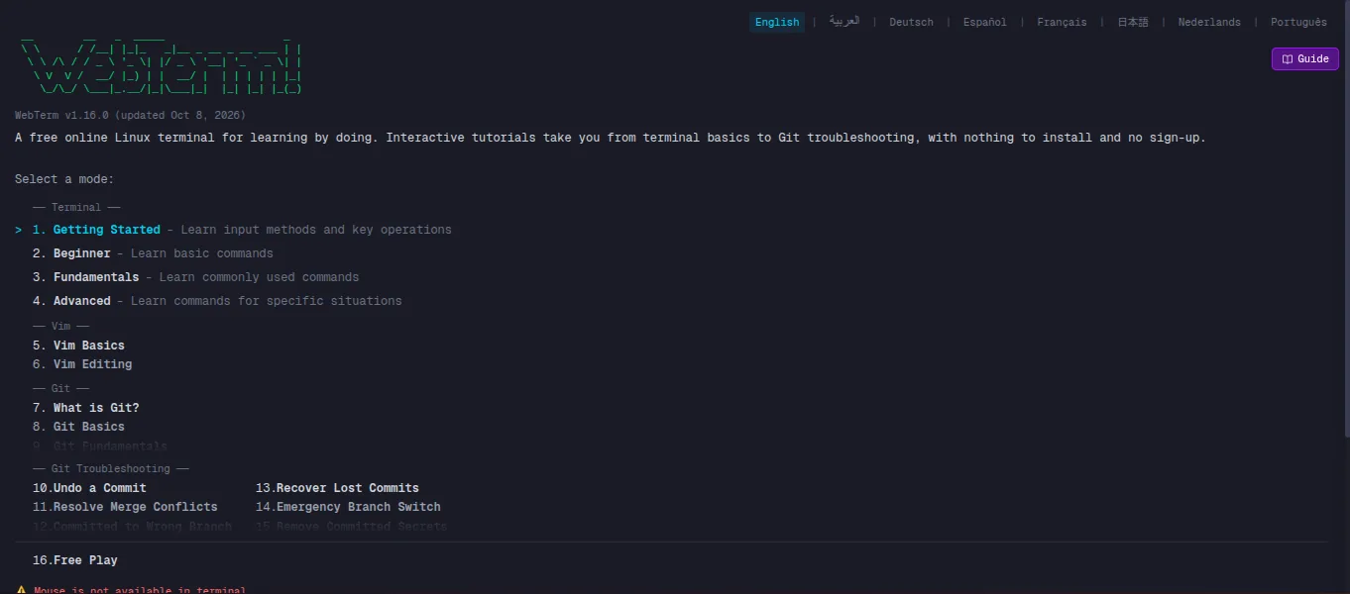The height and width of the screenshot is (594, 1350).
Task: Click the Terminal section header
Action: coord(76,208)
